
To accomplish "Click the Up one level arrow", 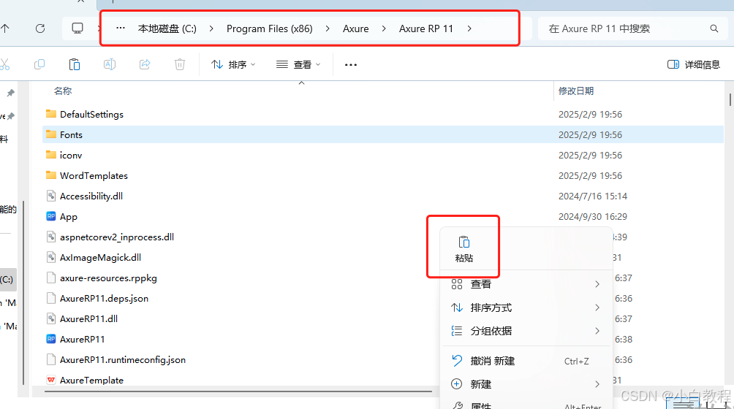I will (4, 28).
